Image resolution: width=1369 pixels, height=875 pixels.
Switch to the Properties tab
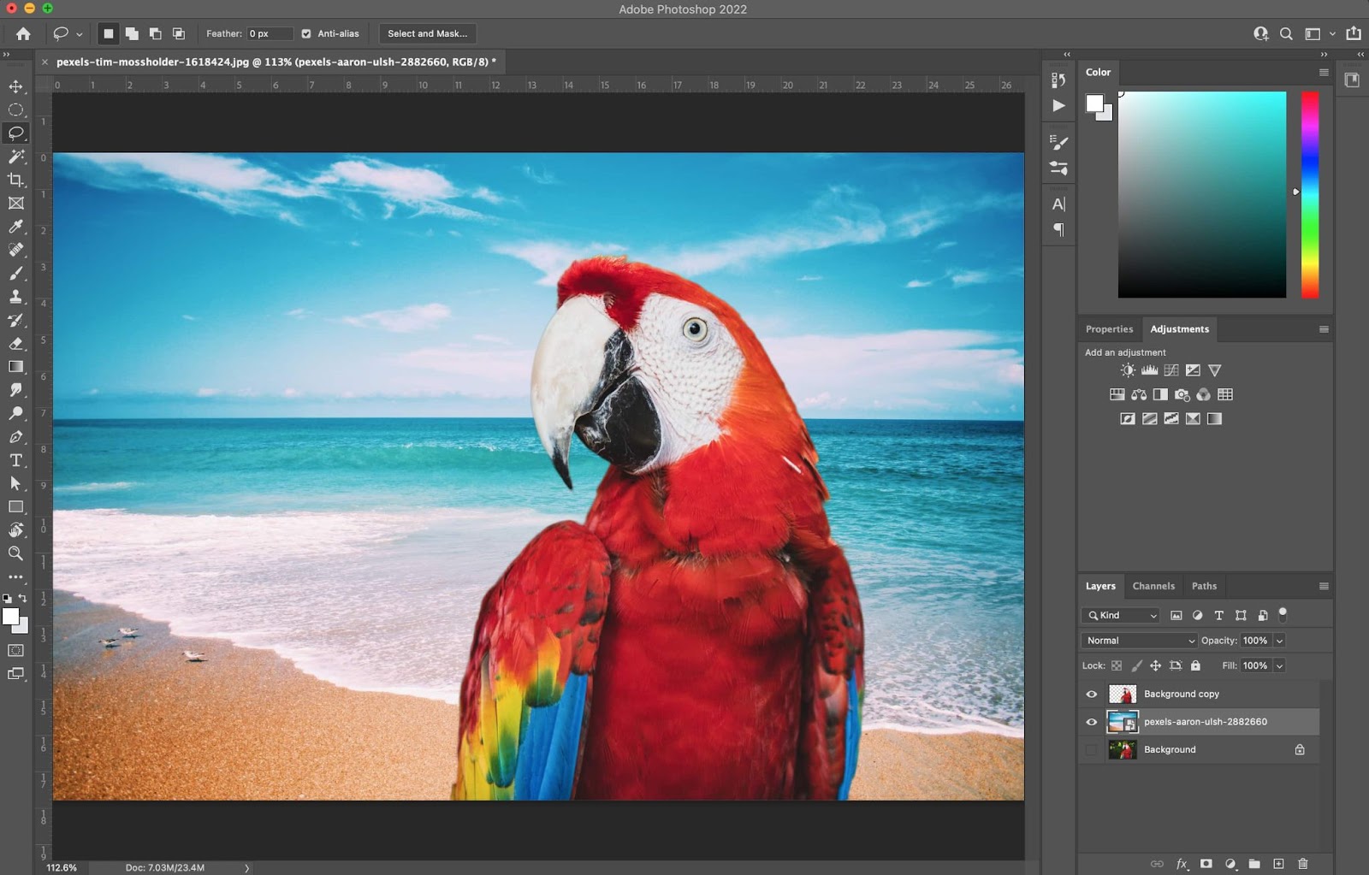click(1109, 329)
